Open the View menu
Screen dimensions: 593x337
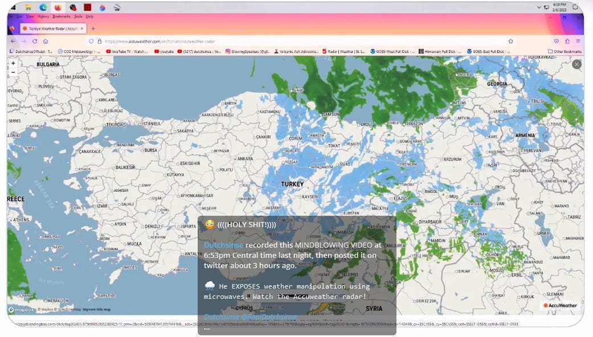pos(30,17)
